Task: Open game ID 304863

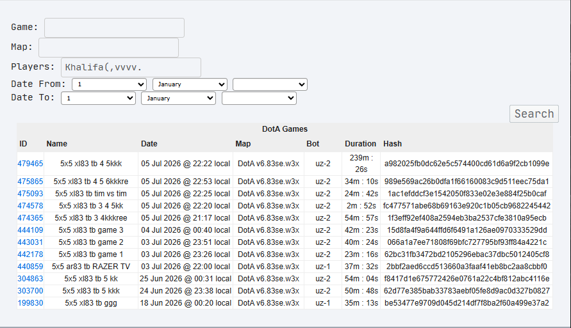Action: (x=30, y=279)
